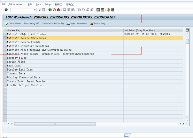Viewport: 193px width, 138px height.
Task: Click the Object Overview person icon
Action: [x=68, y=23]
